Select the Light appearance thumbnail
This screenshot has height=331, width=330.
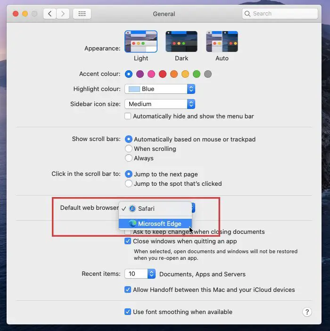pos(141,41)
